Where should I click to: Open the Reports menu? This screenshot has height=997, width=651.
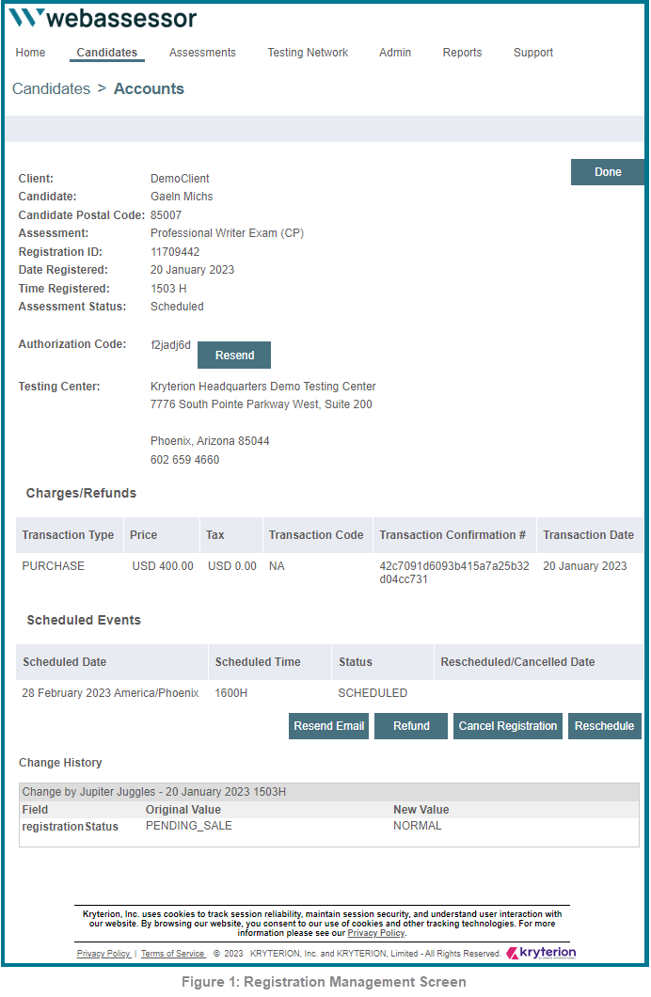tap(462, 53)
